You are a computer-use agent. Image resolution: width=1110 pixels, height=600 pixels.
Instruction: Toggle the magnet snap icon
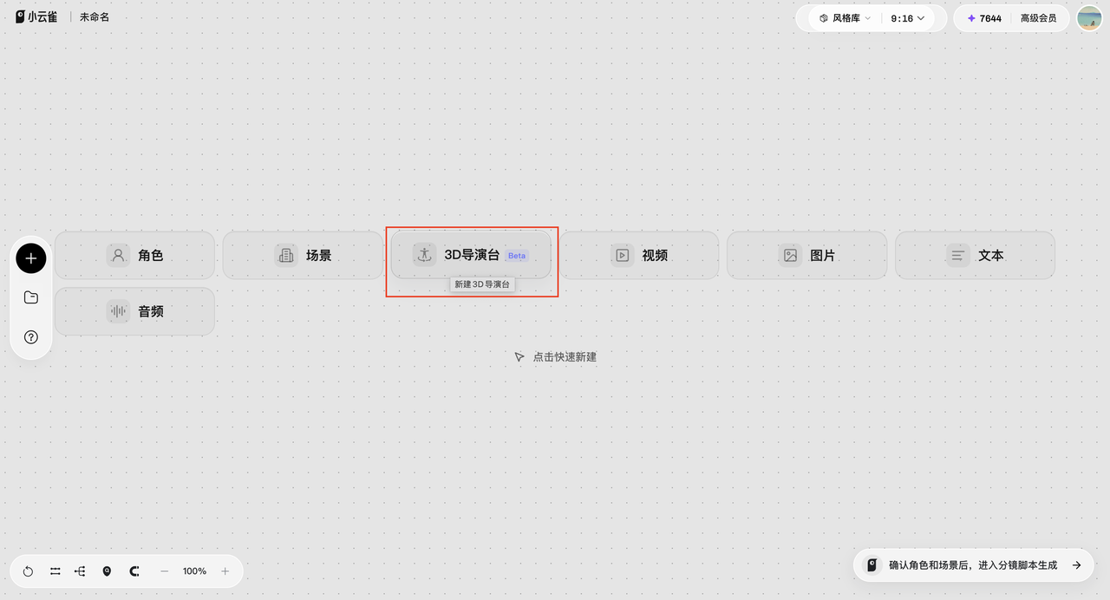[134, 571]
